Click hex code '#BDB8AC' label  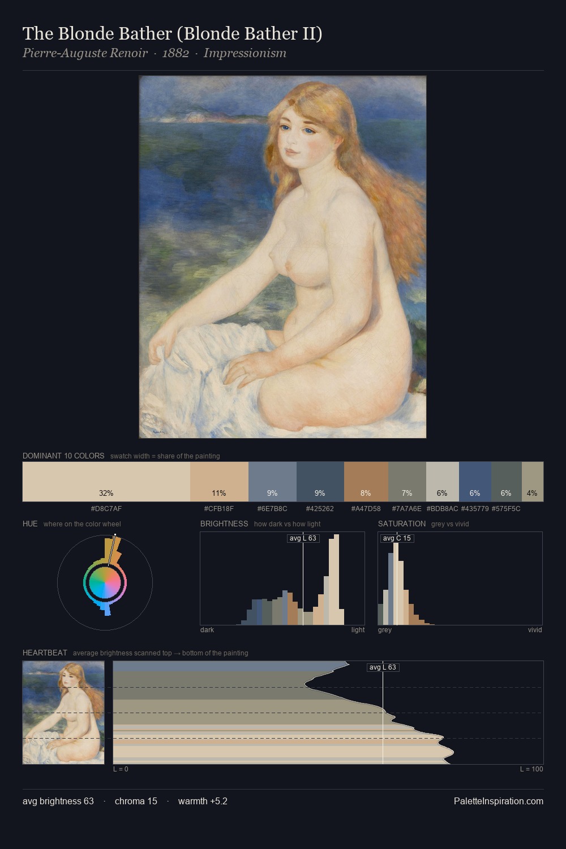pos(442,509)
